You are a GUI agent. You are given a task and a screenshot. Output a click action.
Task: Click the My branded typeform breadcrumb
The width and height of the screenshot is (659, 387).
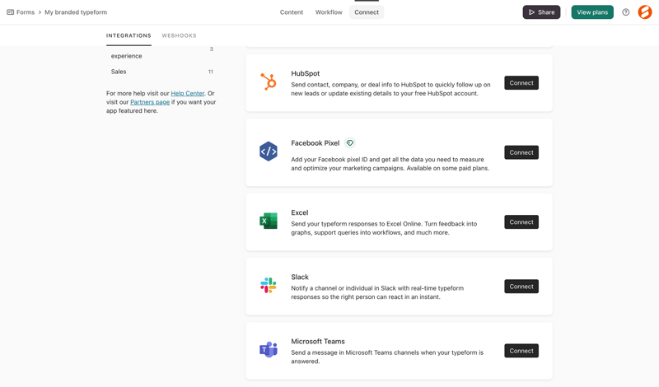point(76,12)
